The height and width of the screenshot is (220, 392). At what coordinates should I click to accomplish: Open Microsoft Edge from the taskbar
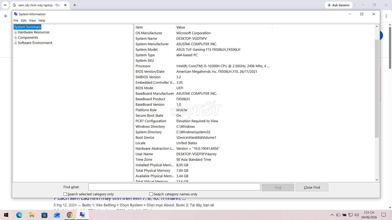pyautogui.click(x=19, y=215)
